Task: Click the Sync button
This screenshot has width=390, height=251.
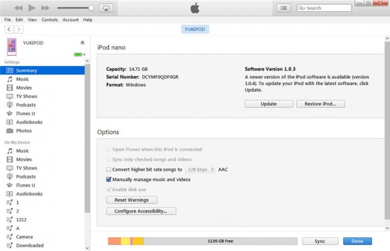Action: coord(320,241)
